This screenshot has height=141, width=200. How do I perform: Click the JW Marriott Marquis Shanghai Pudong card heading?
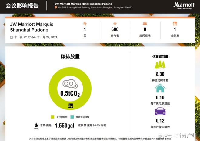click(x=32, y=27)
